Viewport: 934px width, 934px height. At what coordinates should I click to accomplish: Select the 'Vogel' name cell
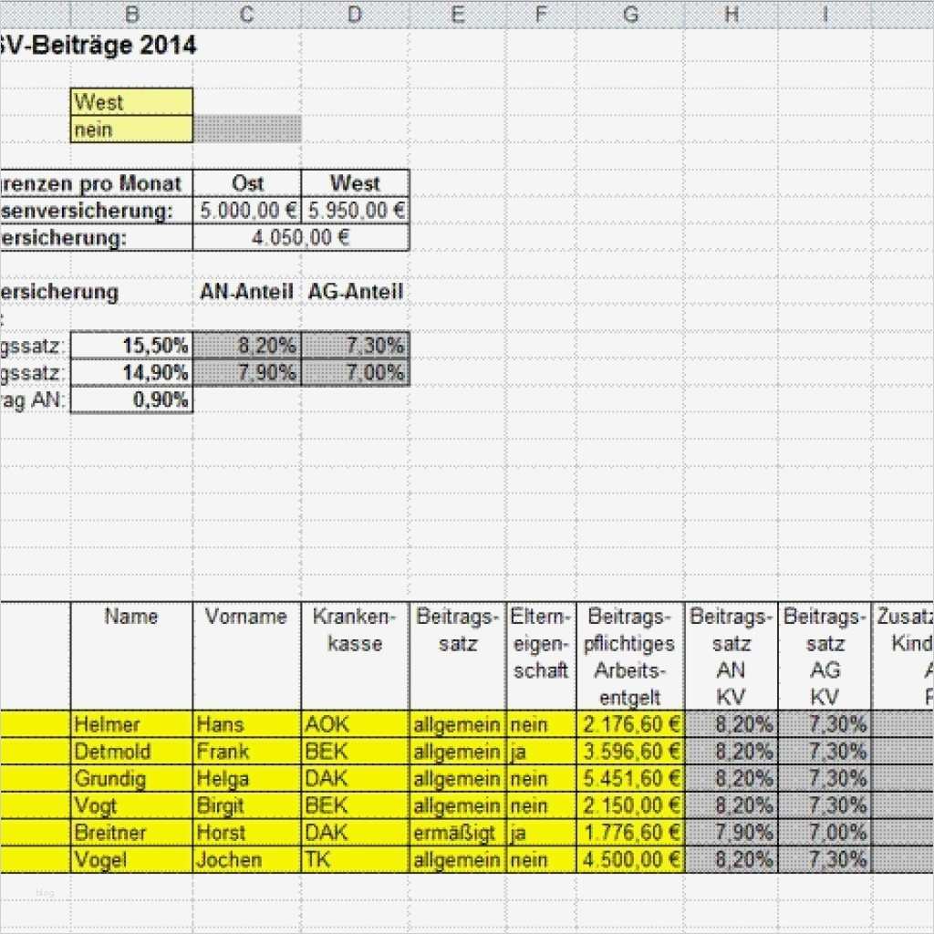coord(131,860)
